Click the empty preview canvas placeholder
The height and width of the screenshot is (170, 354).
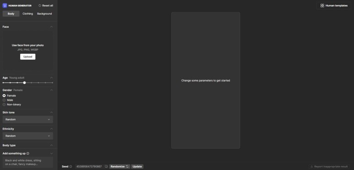[206, 80]
